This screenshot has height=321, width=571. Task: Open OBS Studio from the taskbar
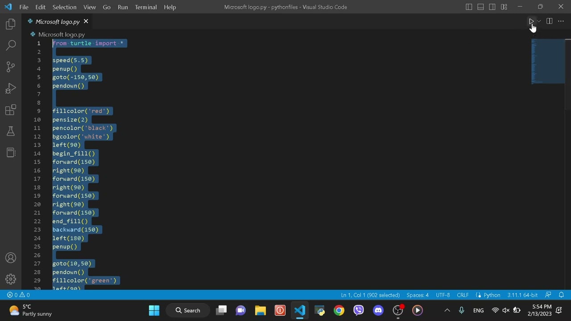point(398,310)
